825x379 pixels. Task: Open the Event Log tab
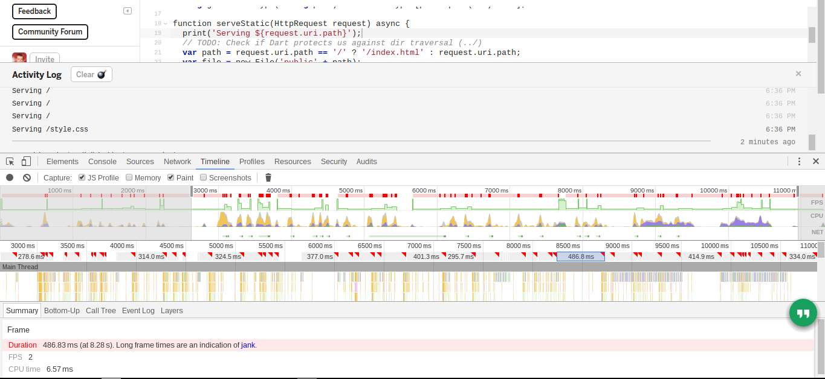pyautogui.click(x=138, y=310)
